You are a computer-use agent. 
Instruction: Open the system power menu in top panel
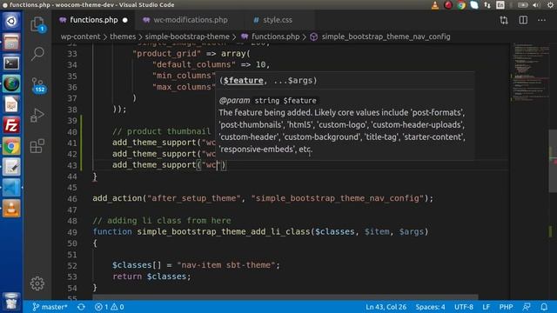[x=550, y=5]
